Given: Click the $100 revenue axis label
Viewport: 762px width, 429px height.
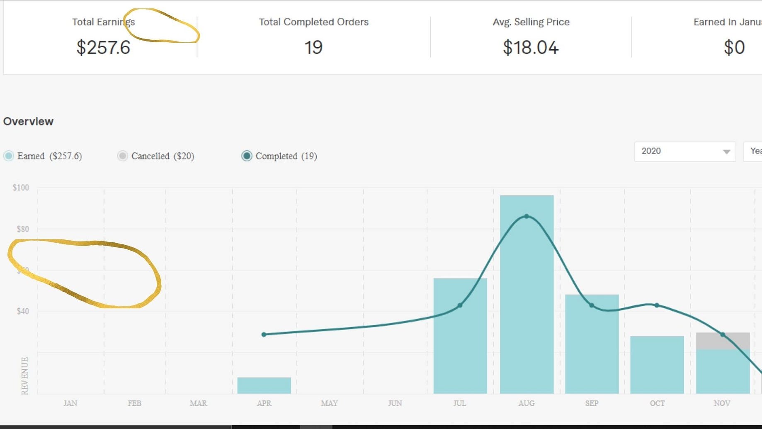Looking at the screenshot, I should tap(20, 187).
